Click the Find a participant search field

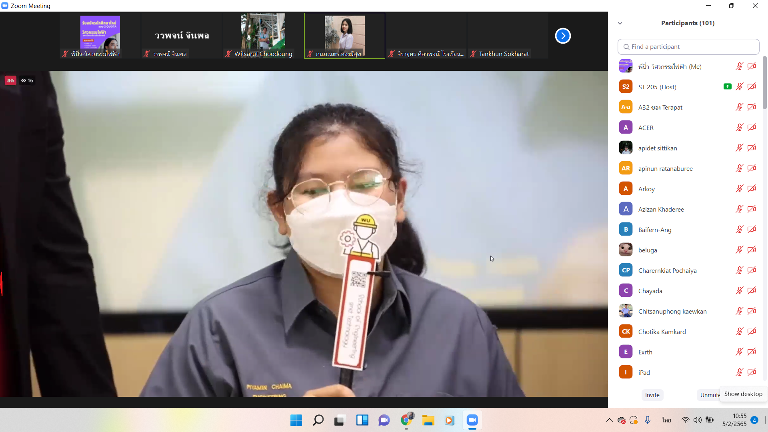tap(688, 47)
